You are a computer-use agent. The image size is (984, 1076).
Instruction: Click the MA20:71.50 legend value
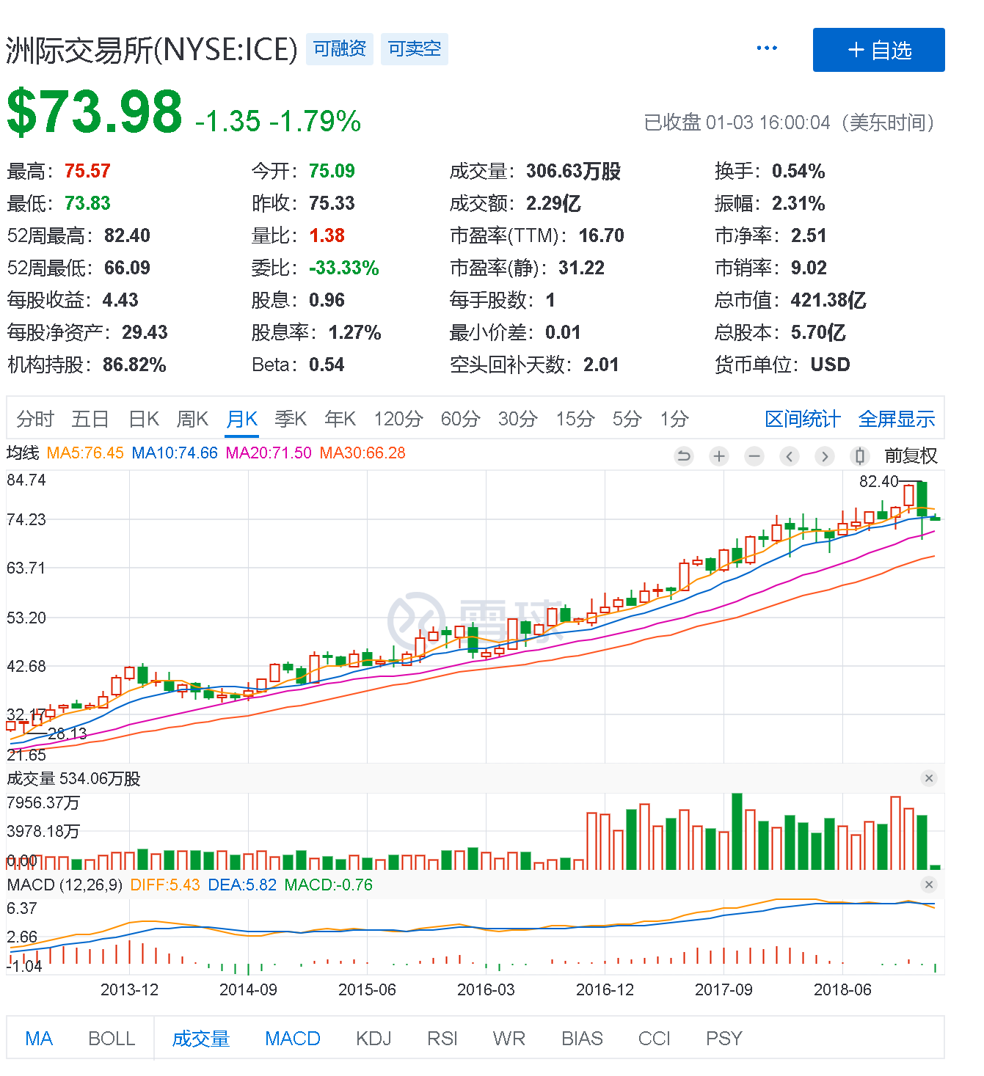269,453
